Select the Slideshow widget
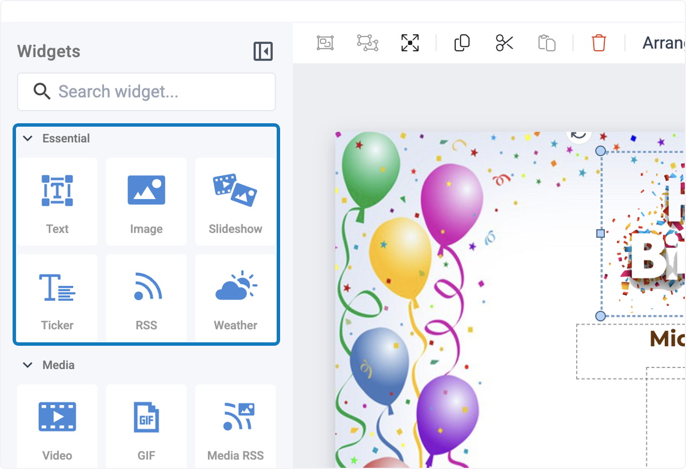 [x=236, y=202]
